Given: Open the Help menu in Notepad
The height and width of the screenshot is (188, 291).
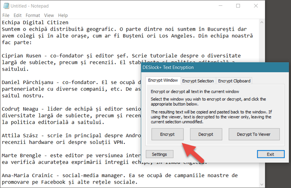Looking at the screenshot, I should 63,15.
